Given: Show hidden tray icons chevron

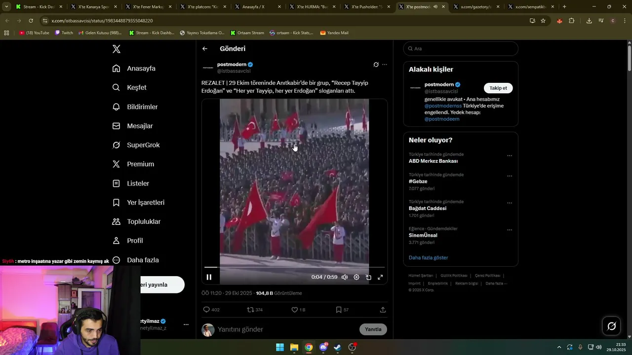Looking at the screenshot, I should (559, 347).
